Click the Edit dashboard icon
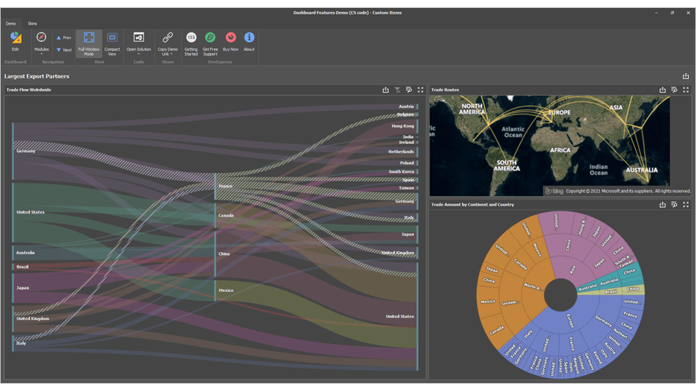Image resolution: width=696 pixels, height=391 pixels. pos(15,41)
